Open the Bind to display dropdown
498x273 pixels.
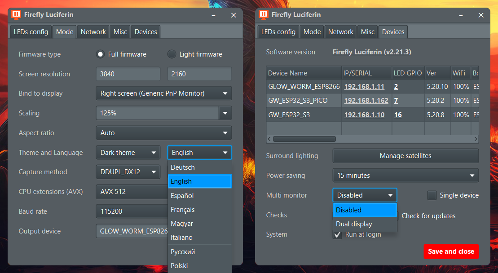(164, 93)
